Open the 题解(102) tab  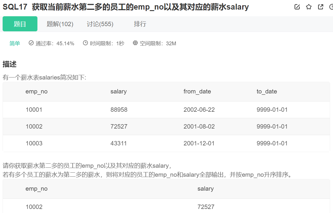pyautogui.click(x=60, y=24)
